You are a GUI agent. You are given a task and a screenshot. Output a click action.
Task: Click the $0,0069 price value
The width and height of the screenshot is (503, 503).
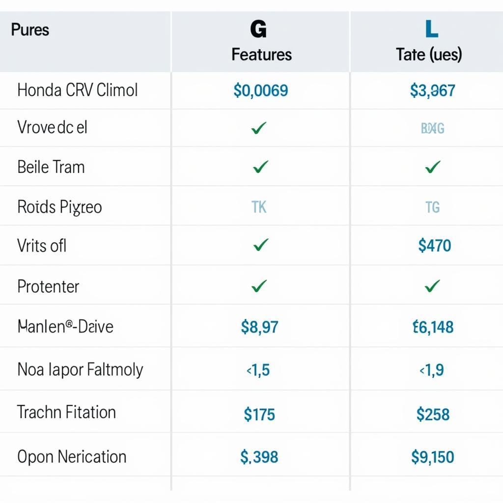(x=261, y=90)
